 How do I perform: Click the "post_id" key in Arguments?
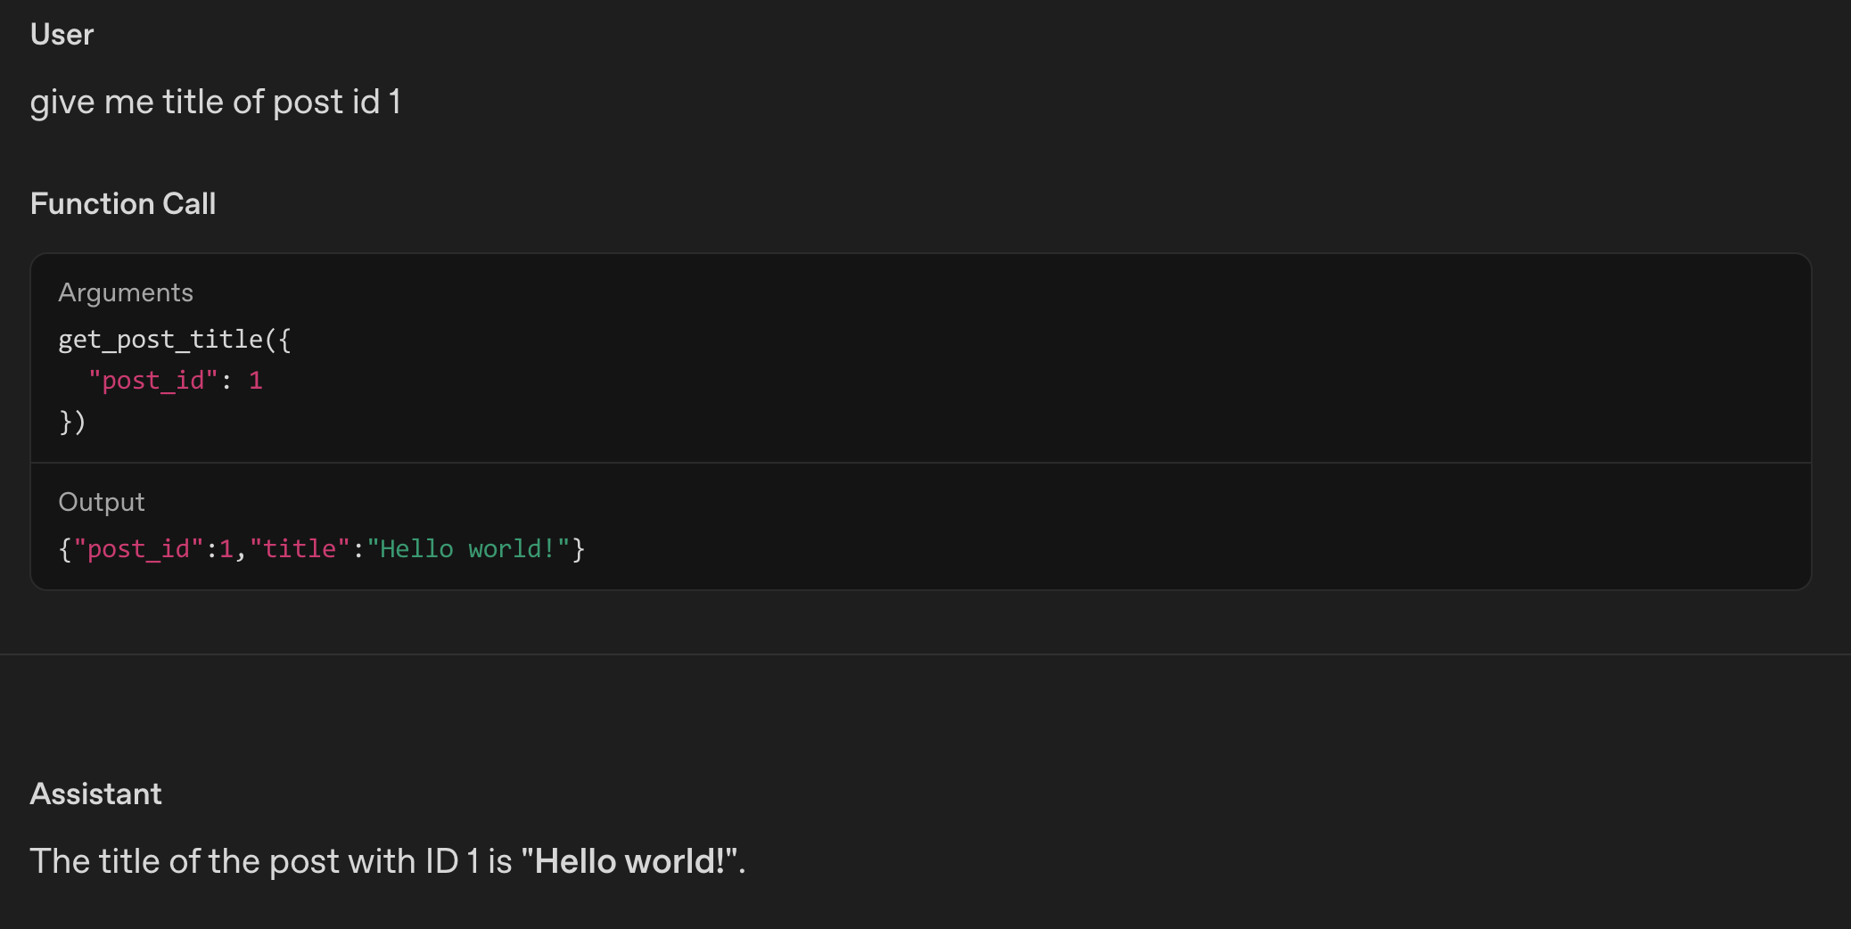[x=152, y=381]
